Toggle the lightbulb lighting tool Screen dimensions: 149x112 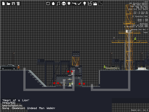click(85, 3)
